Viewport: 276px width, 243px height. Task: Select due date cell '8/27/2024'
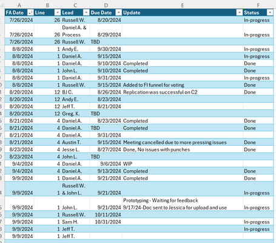[x=106, y=149]
